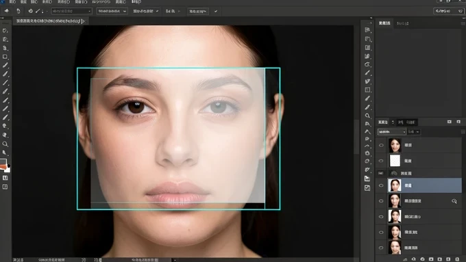Toggle visibility eye of the transparent checkerboard layer

(x=381, y=161)
